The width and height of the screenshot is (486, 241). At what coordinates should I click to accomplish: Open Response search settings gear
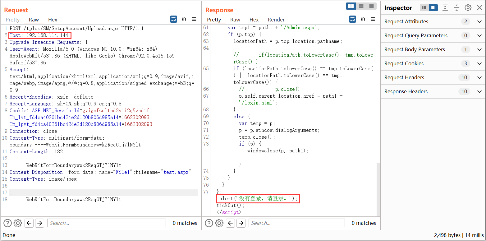(x=219, y=223)
